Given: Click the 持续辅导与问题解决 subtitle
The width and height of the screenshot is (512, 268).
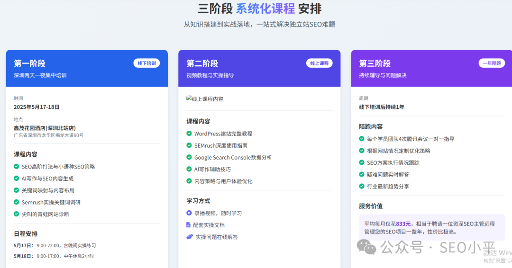Looking at the screenshot, I should [383, 75].
